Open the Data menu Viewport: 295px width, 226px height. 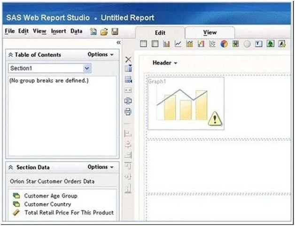[x=77, y=31]
